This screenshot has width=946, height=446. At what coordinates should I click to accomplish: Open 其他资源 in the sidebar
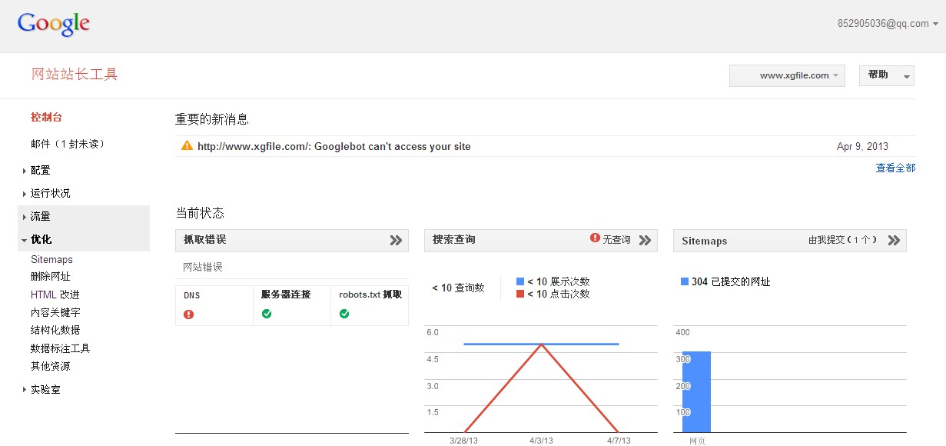click(x=51, y=367)
